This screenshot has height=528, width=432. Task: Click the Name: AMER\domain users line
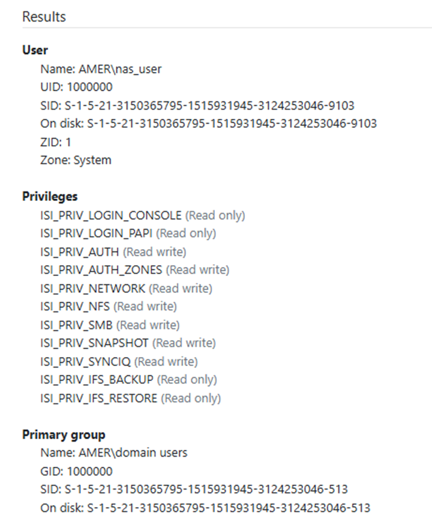113,452
